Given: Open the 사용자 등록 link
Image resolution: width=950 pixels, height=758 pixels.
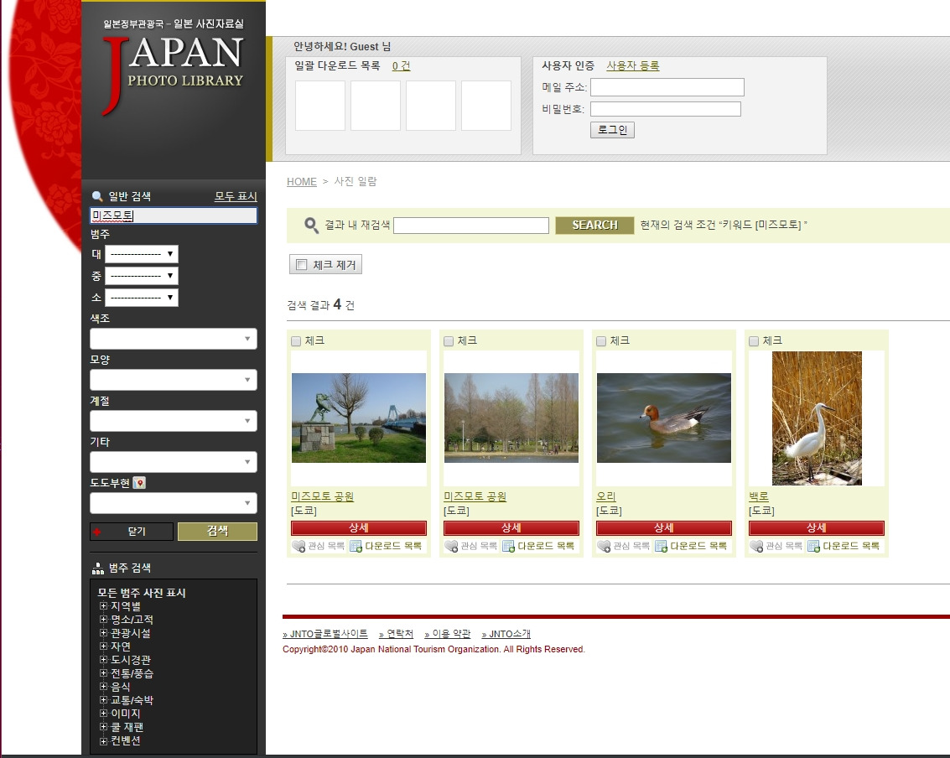Looking at the screenshot, I should [632, 65].
